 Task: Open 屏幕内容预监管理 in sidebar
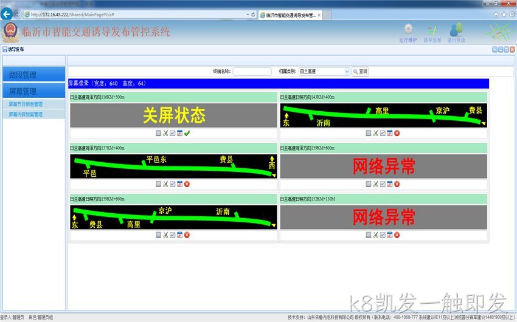26,114
